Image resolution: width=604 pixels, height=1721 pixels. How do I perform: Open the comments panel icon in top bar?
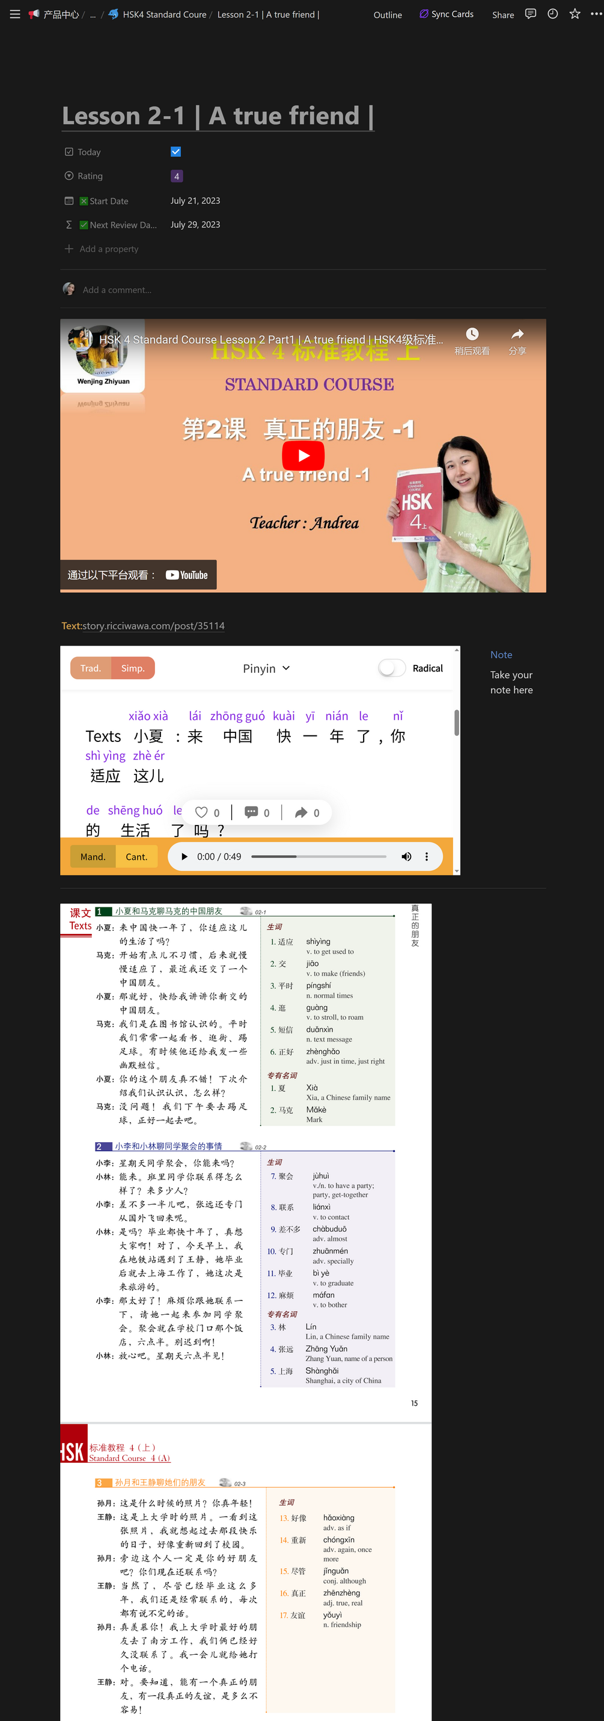pos(531,14)
